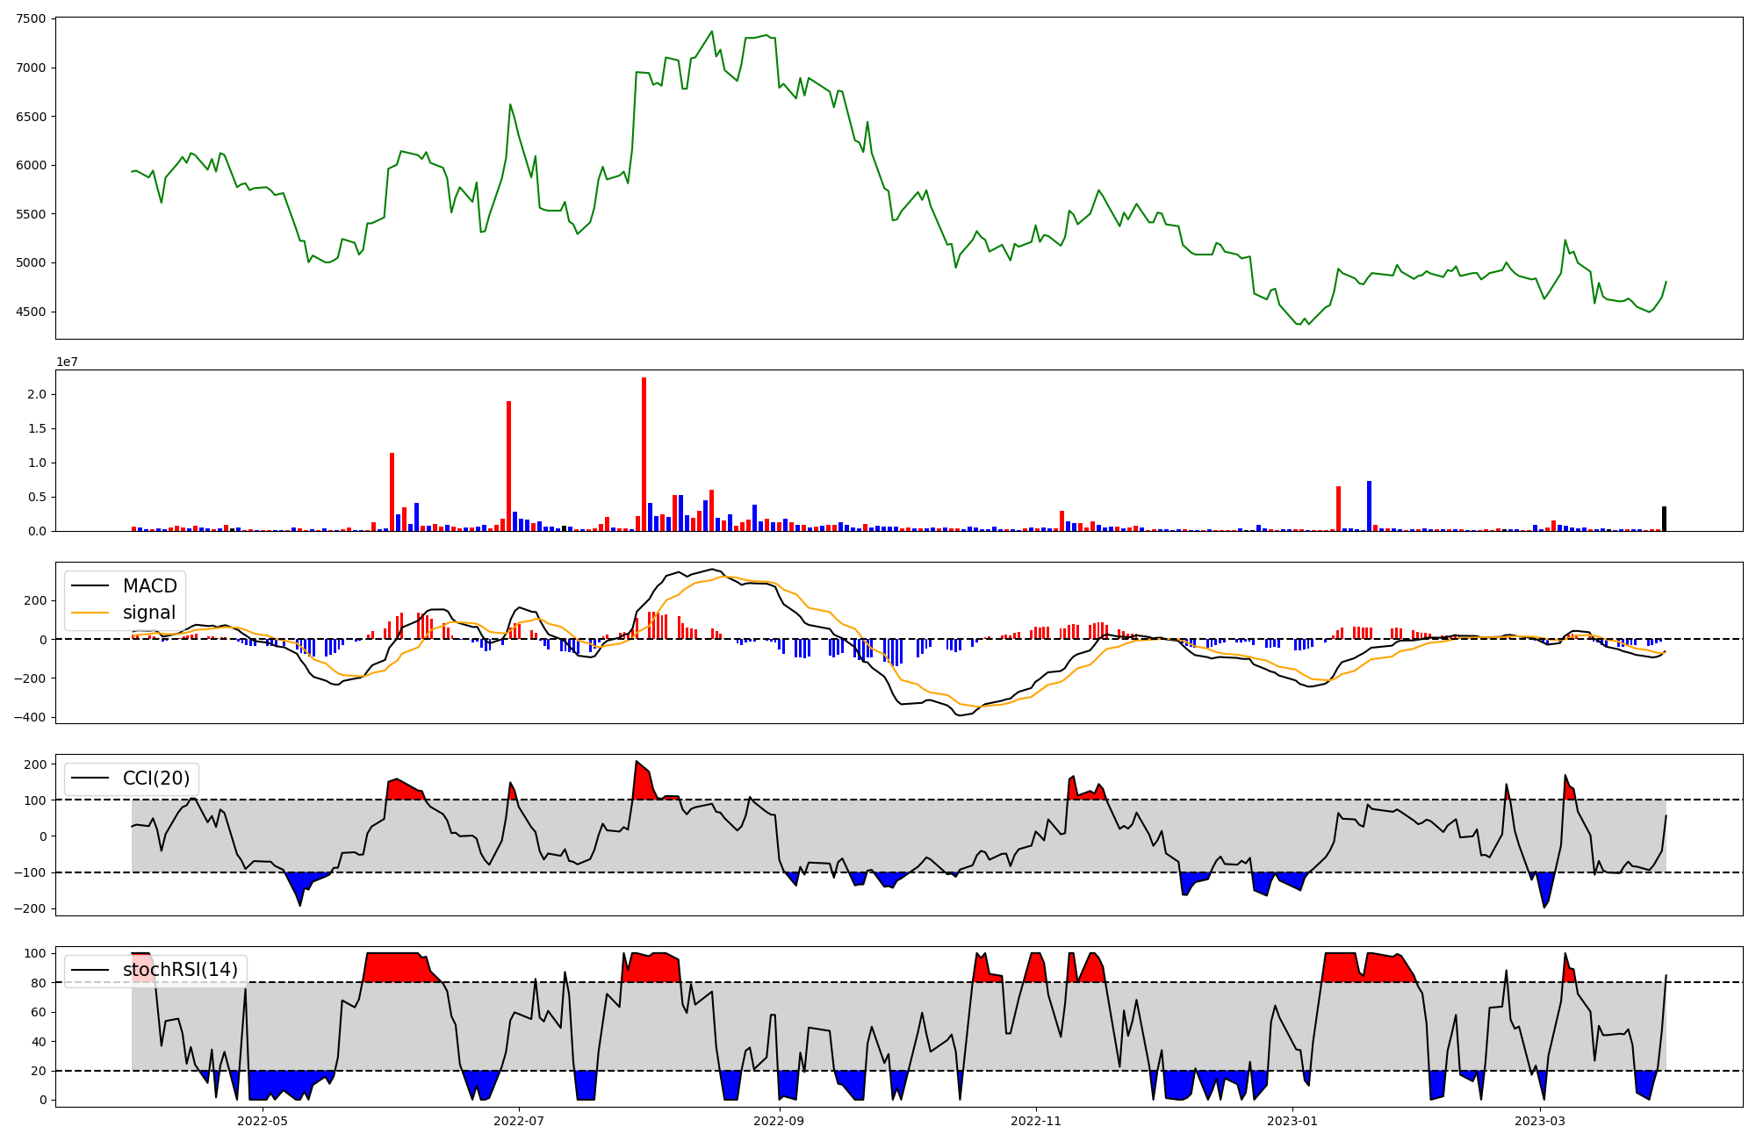Screen dimensions: 1756x1141
Task: Click the CCI(20) legend label
Action: 155,779
